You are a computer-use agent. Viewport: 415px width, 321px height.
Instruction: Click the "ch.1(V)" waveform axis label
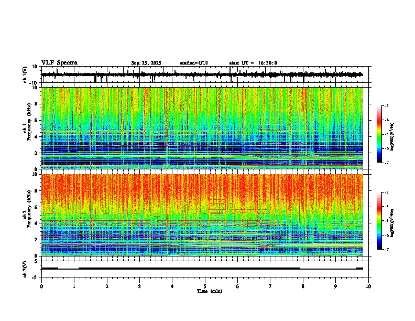[x=25, y=74]
